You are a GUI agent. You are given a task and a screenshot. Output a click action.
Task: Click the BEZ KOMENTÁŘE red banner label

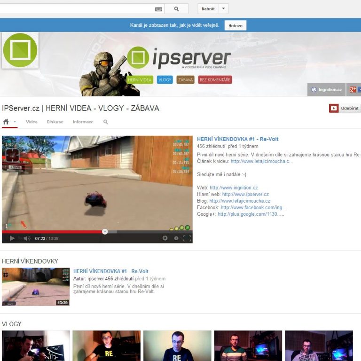coord(215,79)
